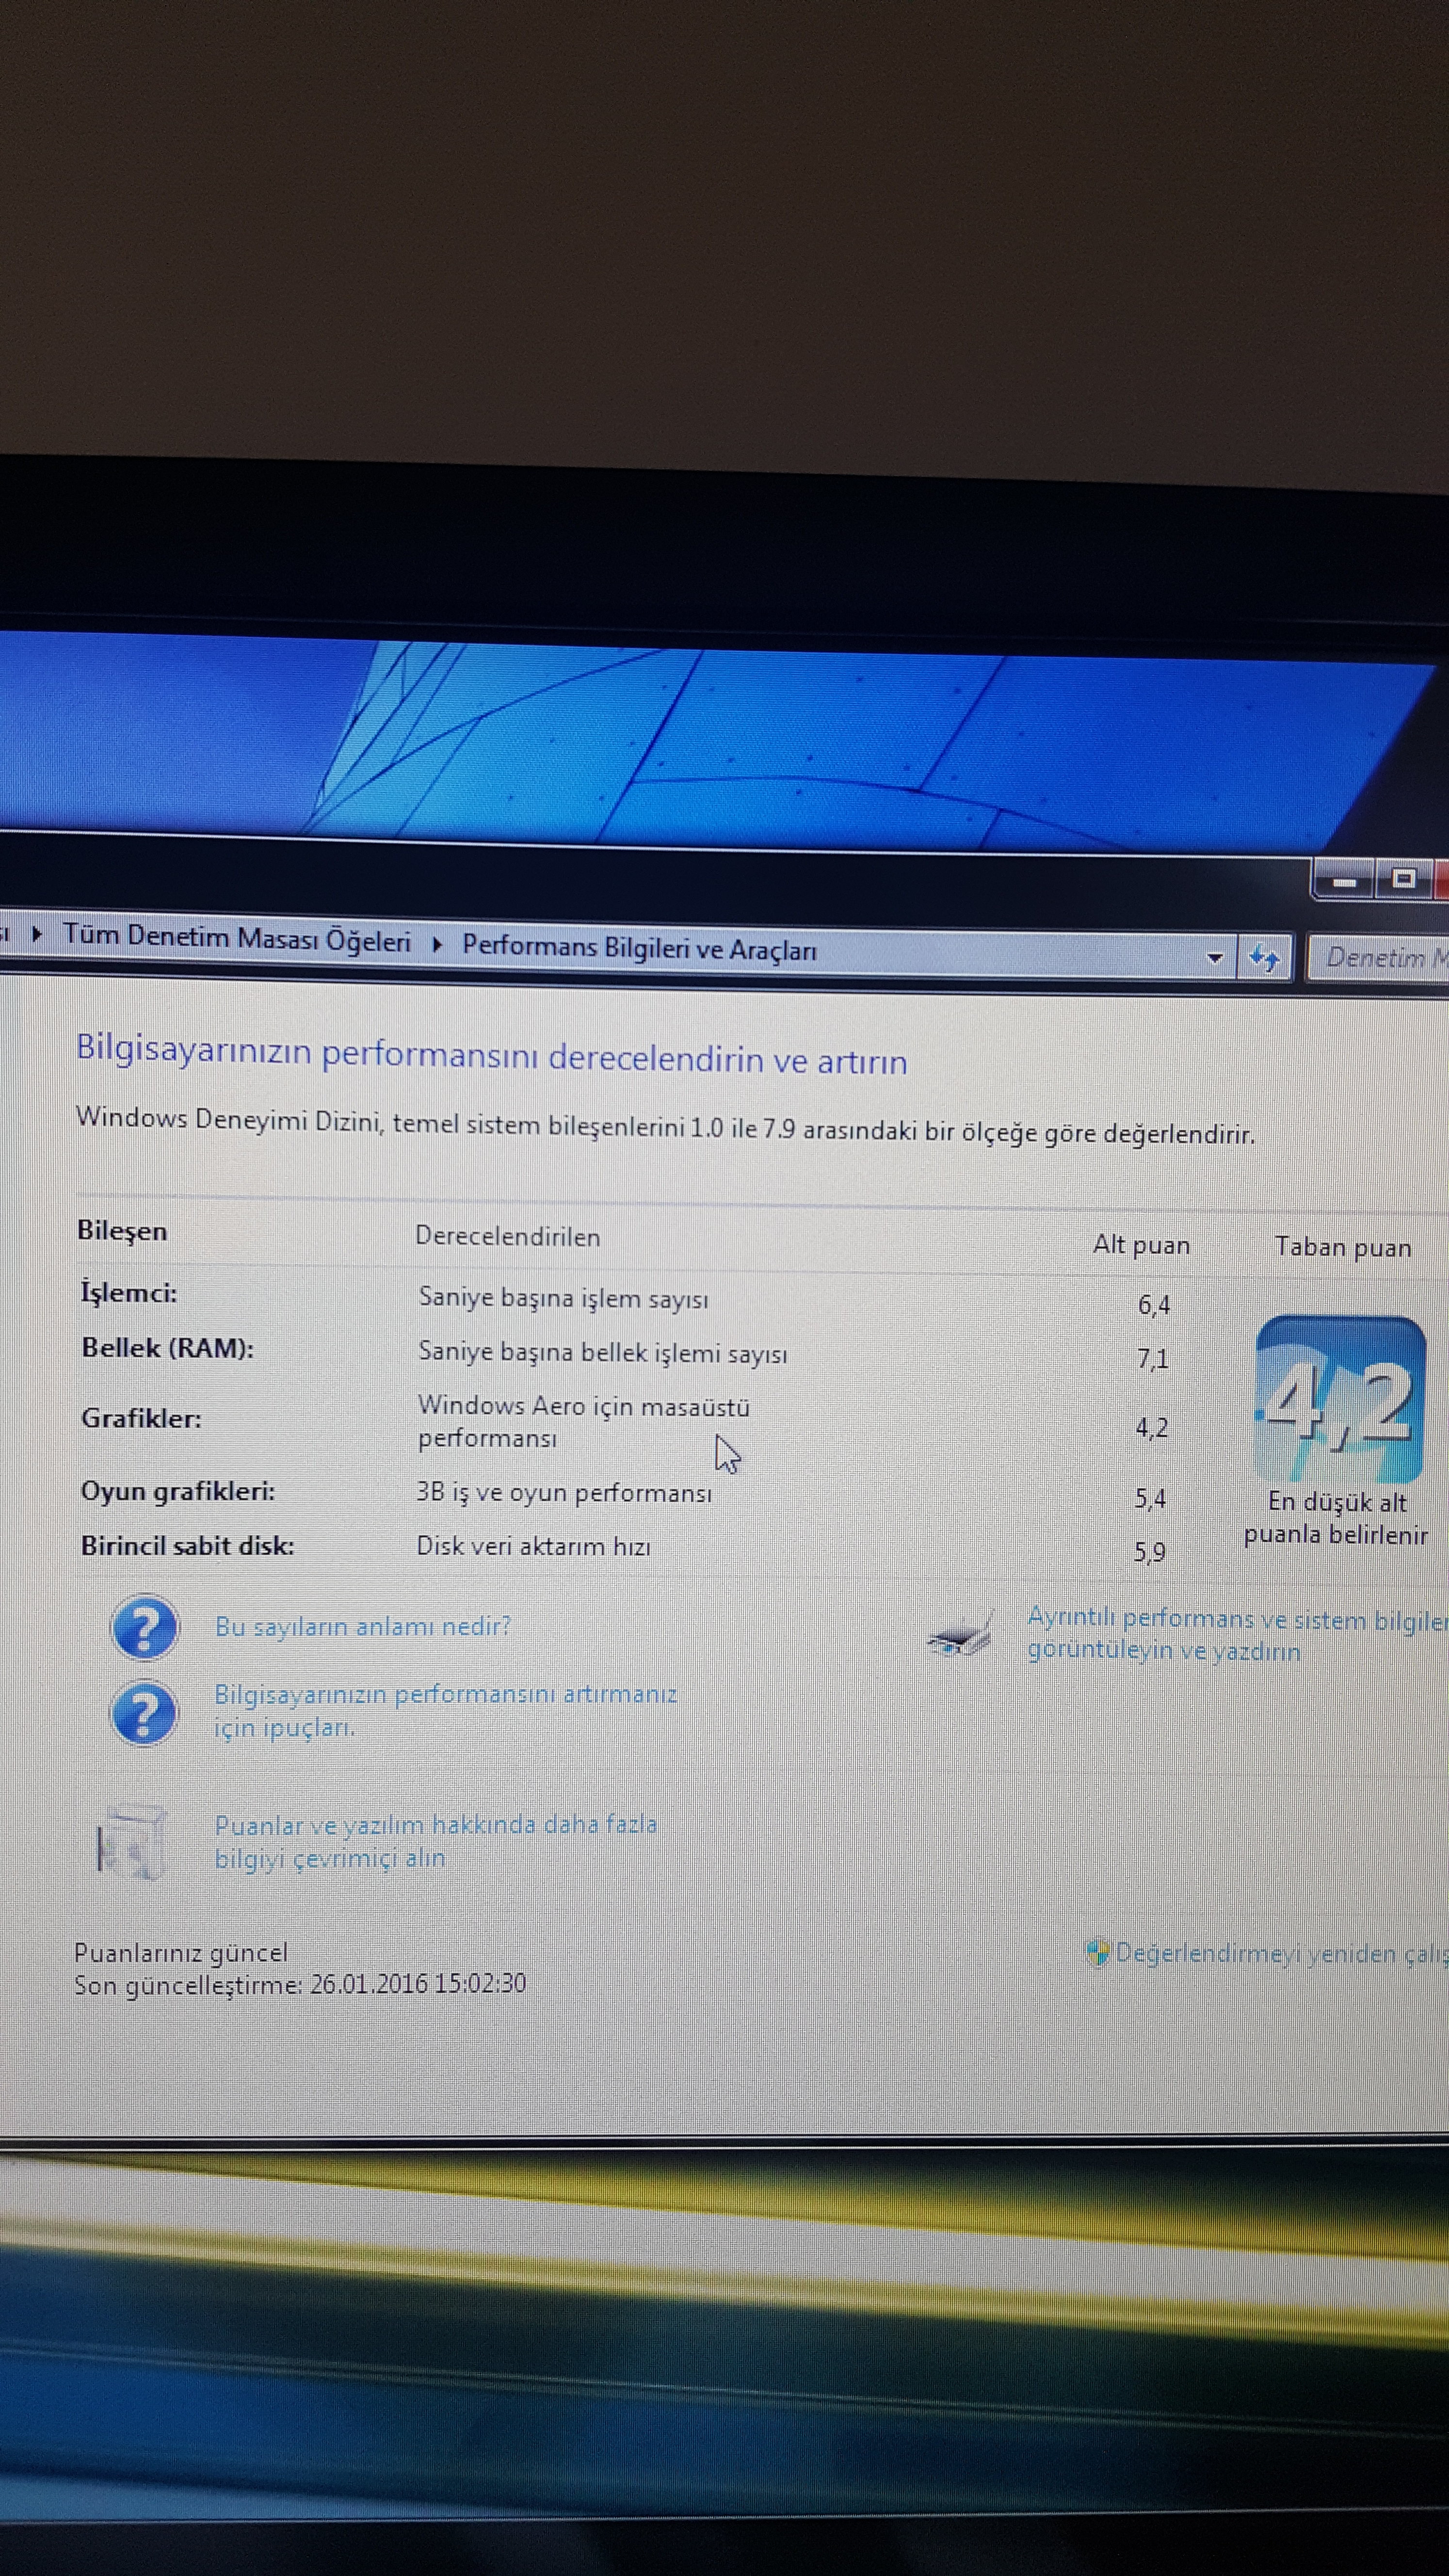Click 'Değerlendirmeyi yeniden çalıştır' link
1449x2576 pixels.
pos(1282,1952)
